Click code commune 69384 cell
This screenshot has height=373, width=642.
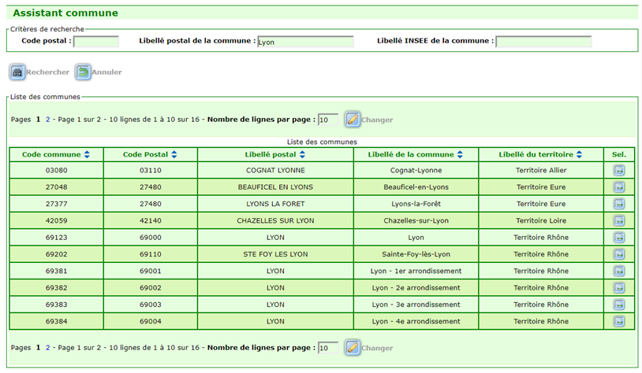(57, 321)
